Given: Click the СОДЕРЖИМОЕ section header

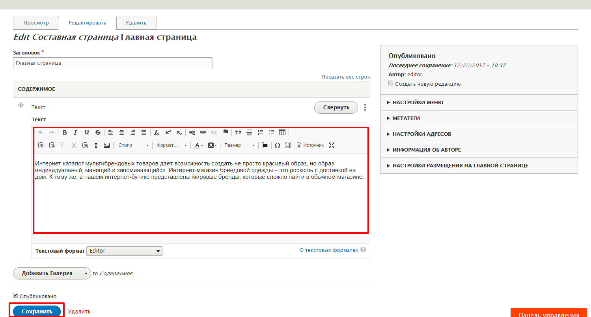Looking at the screenshot, I should pyautogui.click(x=192, y=89).
